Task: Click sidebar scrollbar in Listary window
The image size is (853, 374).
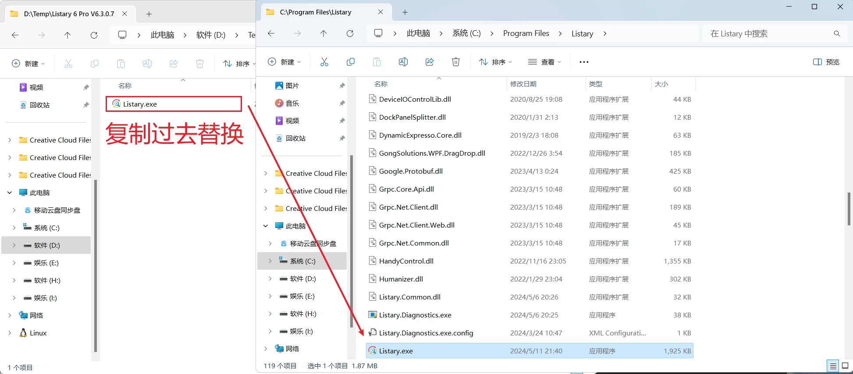Action: click(352, 241)
